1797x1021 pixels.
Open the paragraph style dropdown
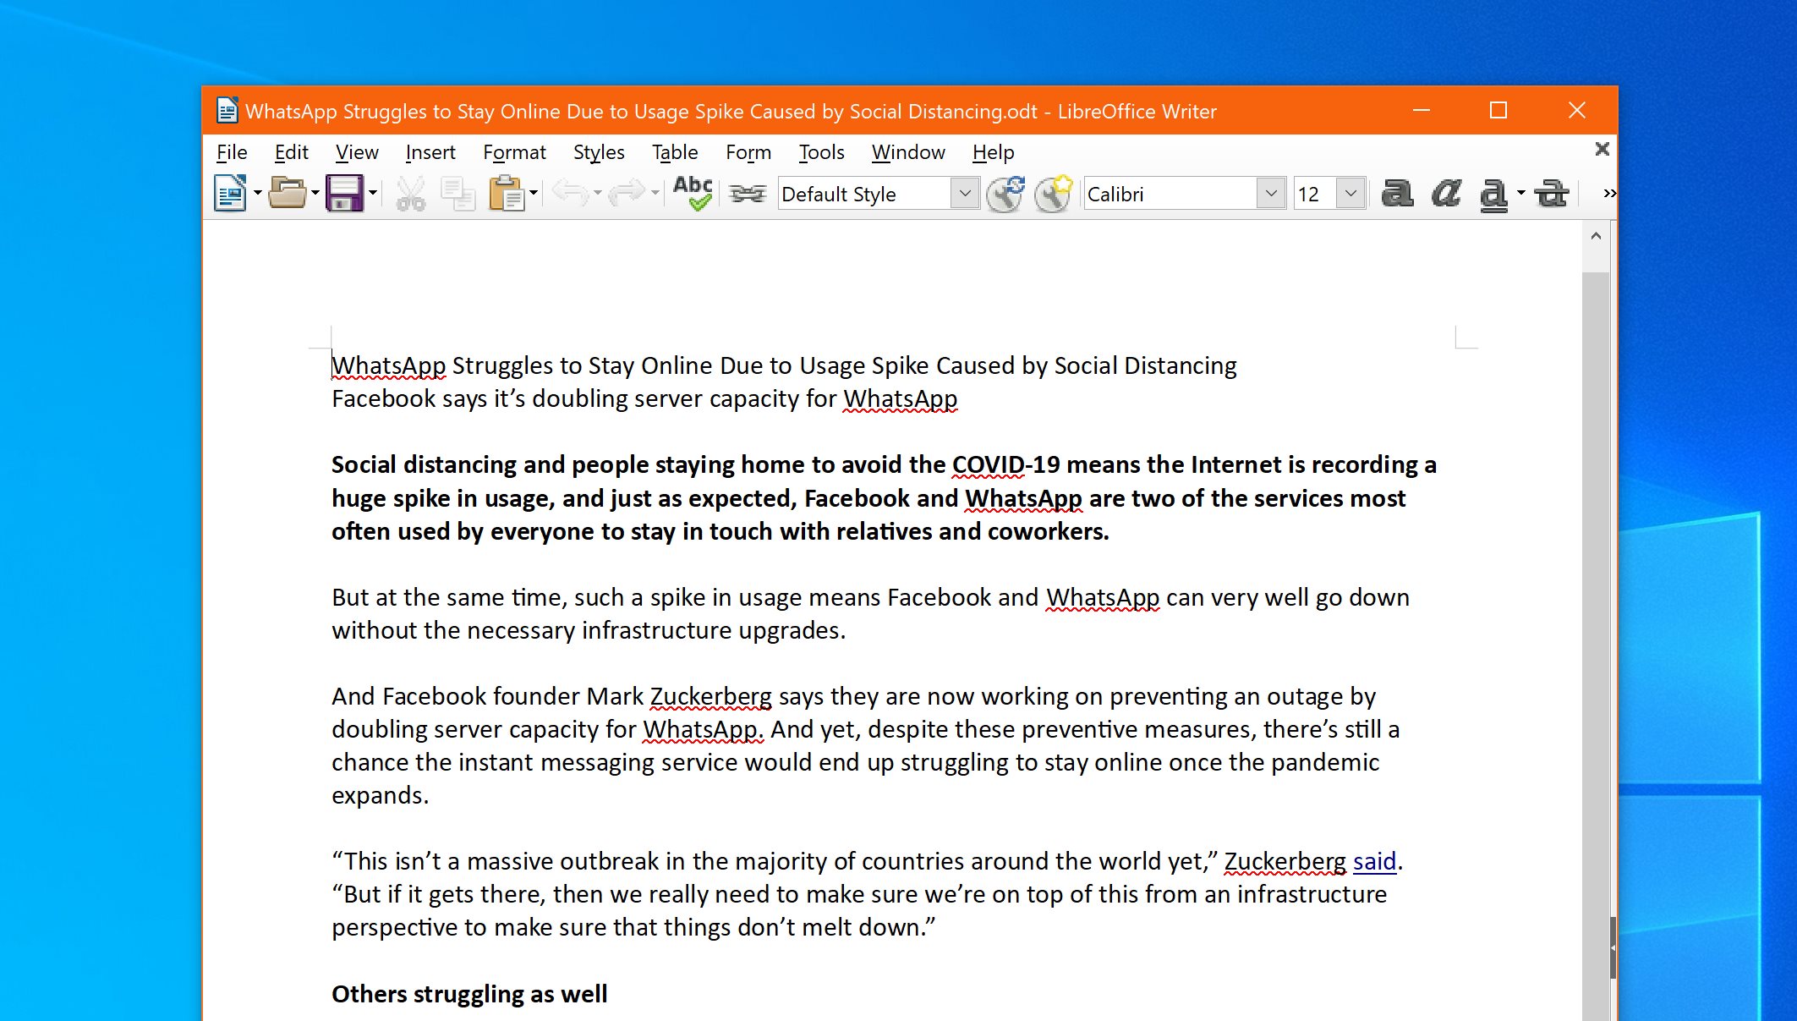point(965,193)
